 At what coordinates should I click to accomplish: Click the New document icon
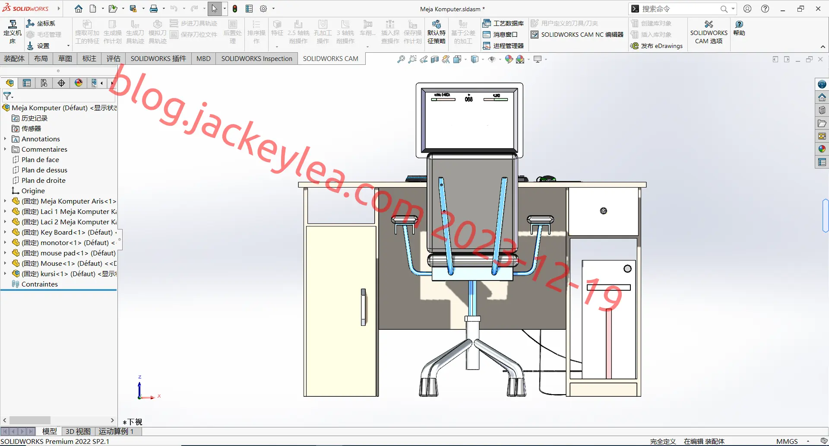[93, 9]
